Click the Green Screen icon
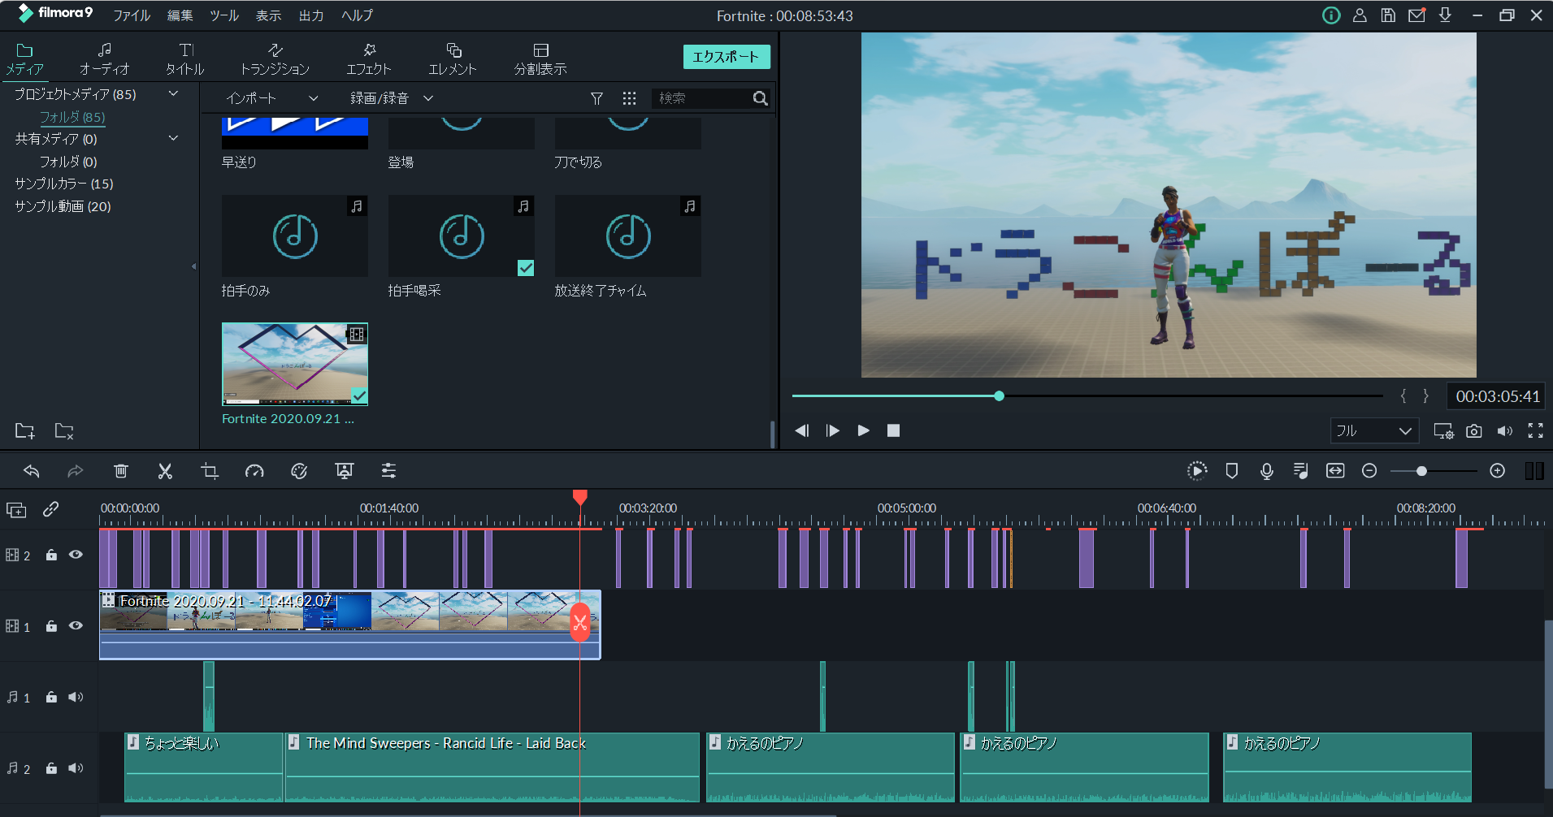Screen dimensions: 1553x817 pyautogui.click(x=344, y=471)
